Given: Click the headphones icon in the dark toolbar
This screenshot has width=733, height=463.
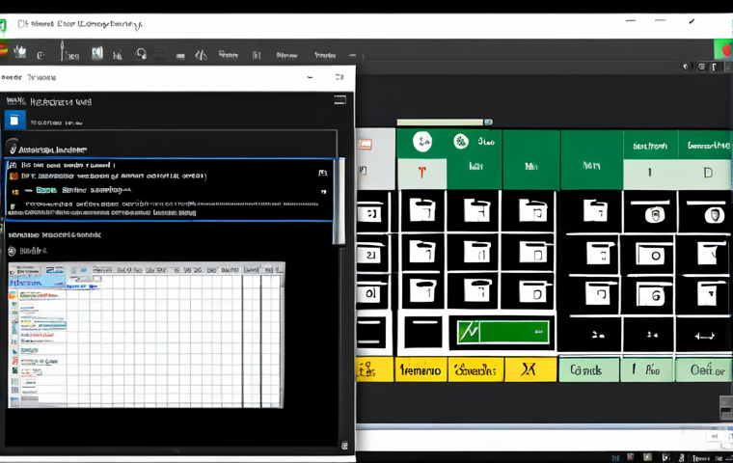Looking at the screenshot, I should [141, 54].
